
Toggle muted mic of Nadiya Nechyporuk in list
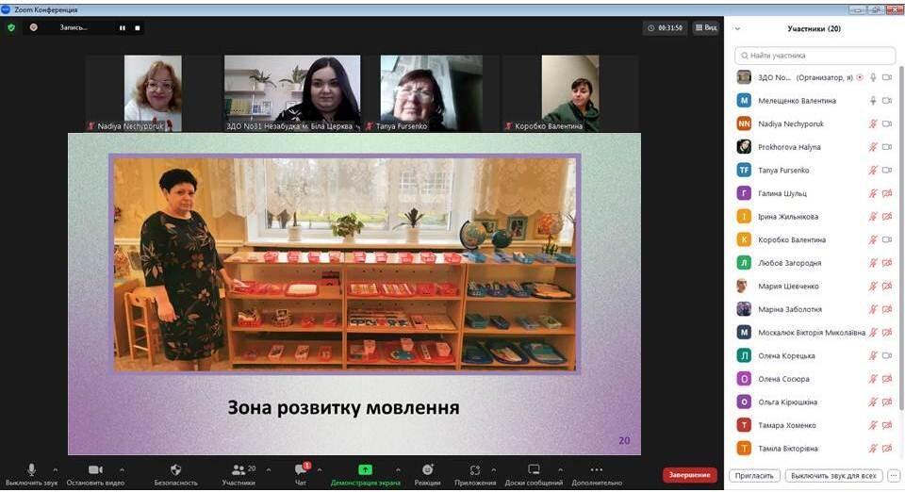(x=873, y=123)
